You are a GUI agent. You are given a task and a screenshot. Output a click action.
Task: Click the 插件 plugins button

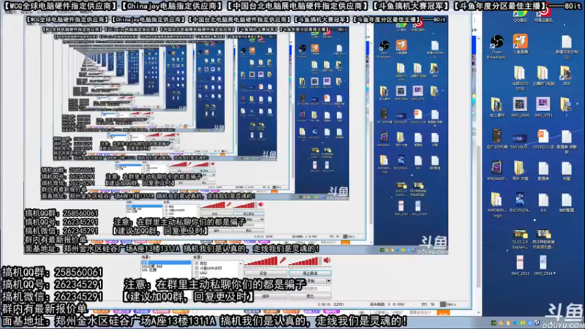pyautogui.click(x=265, y=296)
